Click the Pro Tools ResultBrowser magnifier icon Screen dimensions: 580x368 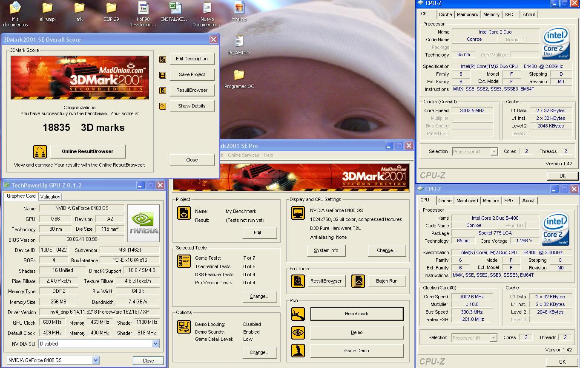tap(298, 281)
